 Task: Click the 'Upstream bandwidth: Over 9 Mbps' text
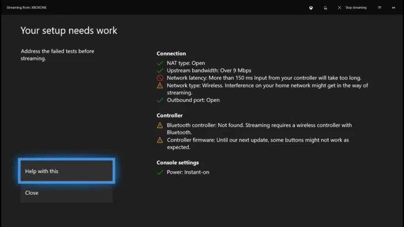209,70
